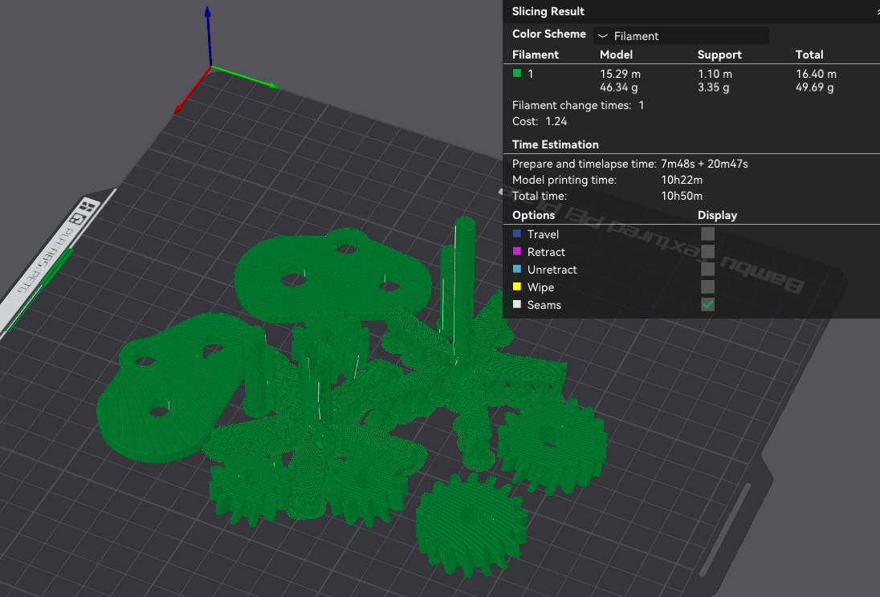Click the magenta Retract color swatch
Viewport: 880px width, 597px height.
click(517, 251)
